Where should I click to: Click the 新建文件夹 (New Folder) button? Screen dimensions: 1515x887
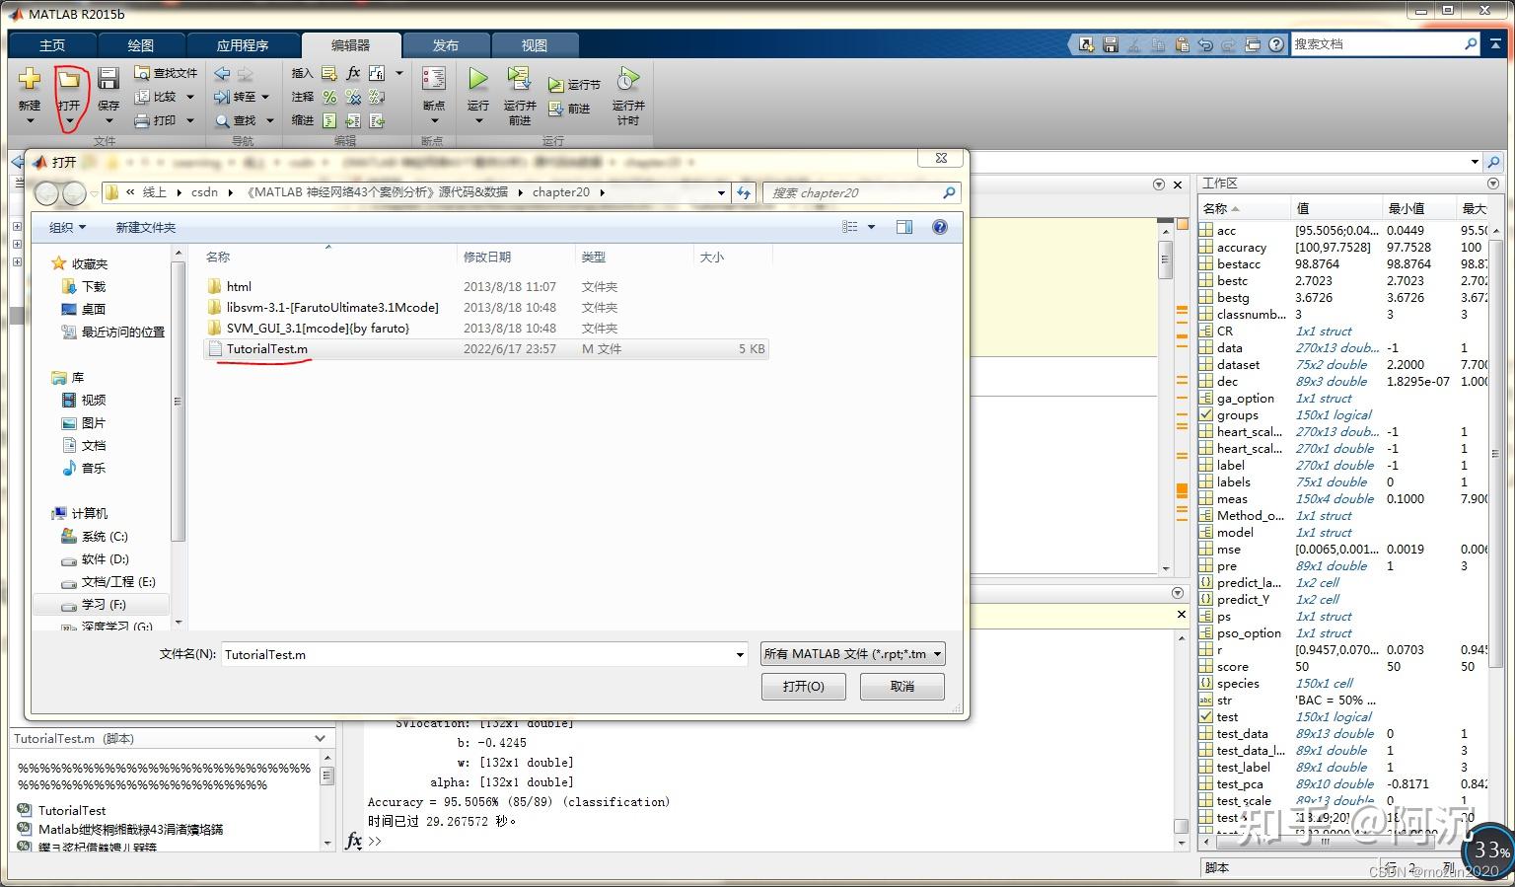click(144, 227)
